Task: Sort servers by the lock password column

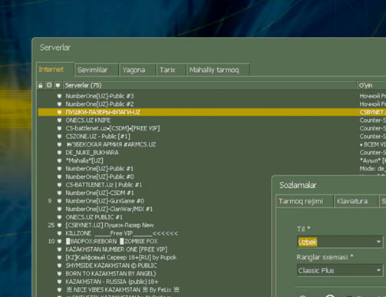Action: [41, 85]
